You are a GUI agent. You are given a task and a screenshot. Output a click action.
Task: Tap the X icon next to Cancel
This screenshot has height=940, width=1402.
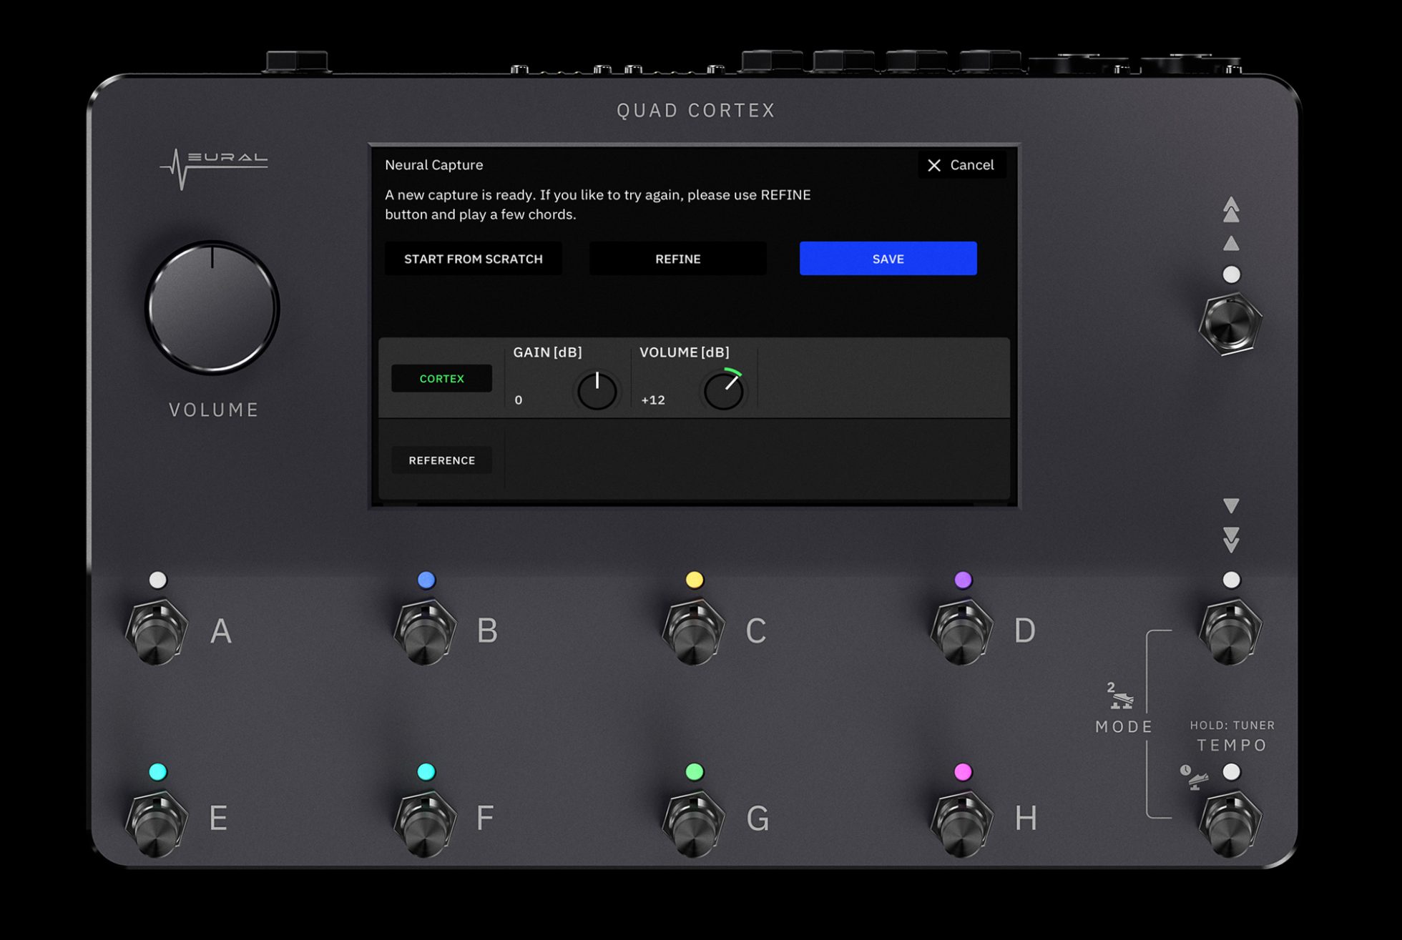[933, 165]
